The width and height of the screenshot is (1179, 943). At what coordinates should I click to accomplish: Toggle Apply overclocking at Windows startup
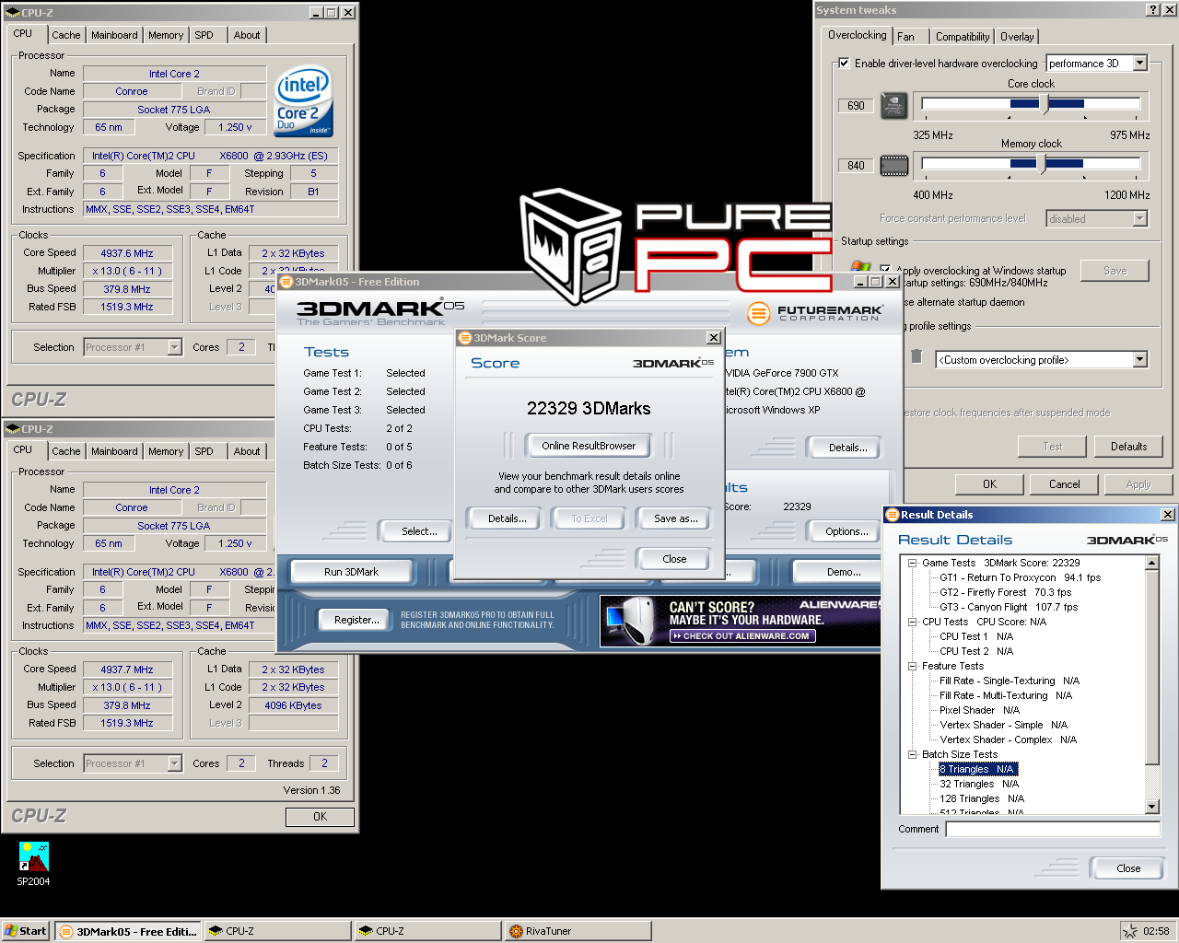coord(885,270)
